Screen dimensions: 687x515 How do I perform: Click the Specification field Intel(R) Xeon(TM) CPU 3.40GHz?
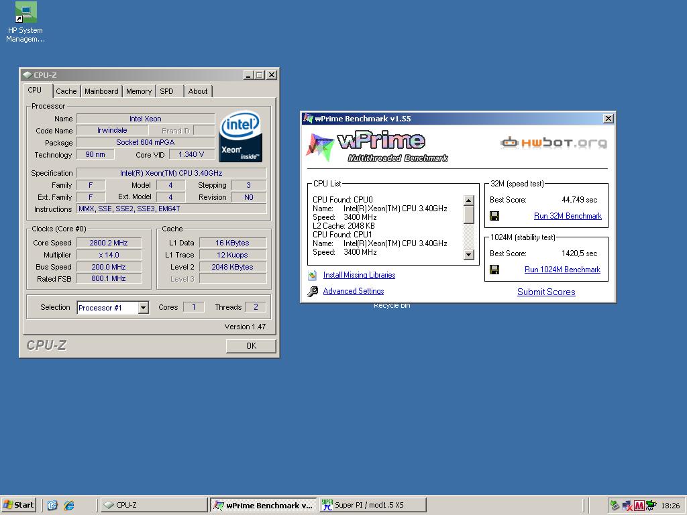[171, 173]
